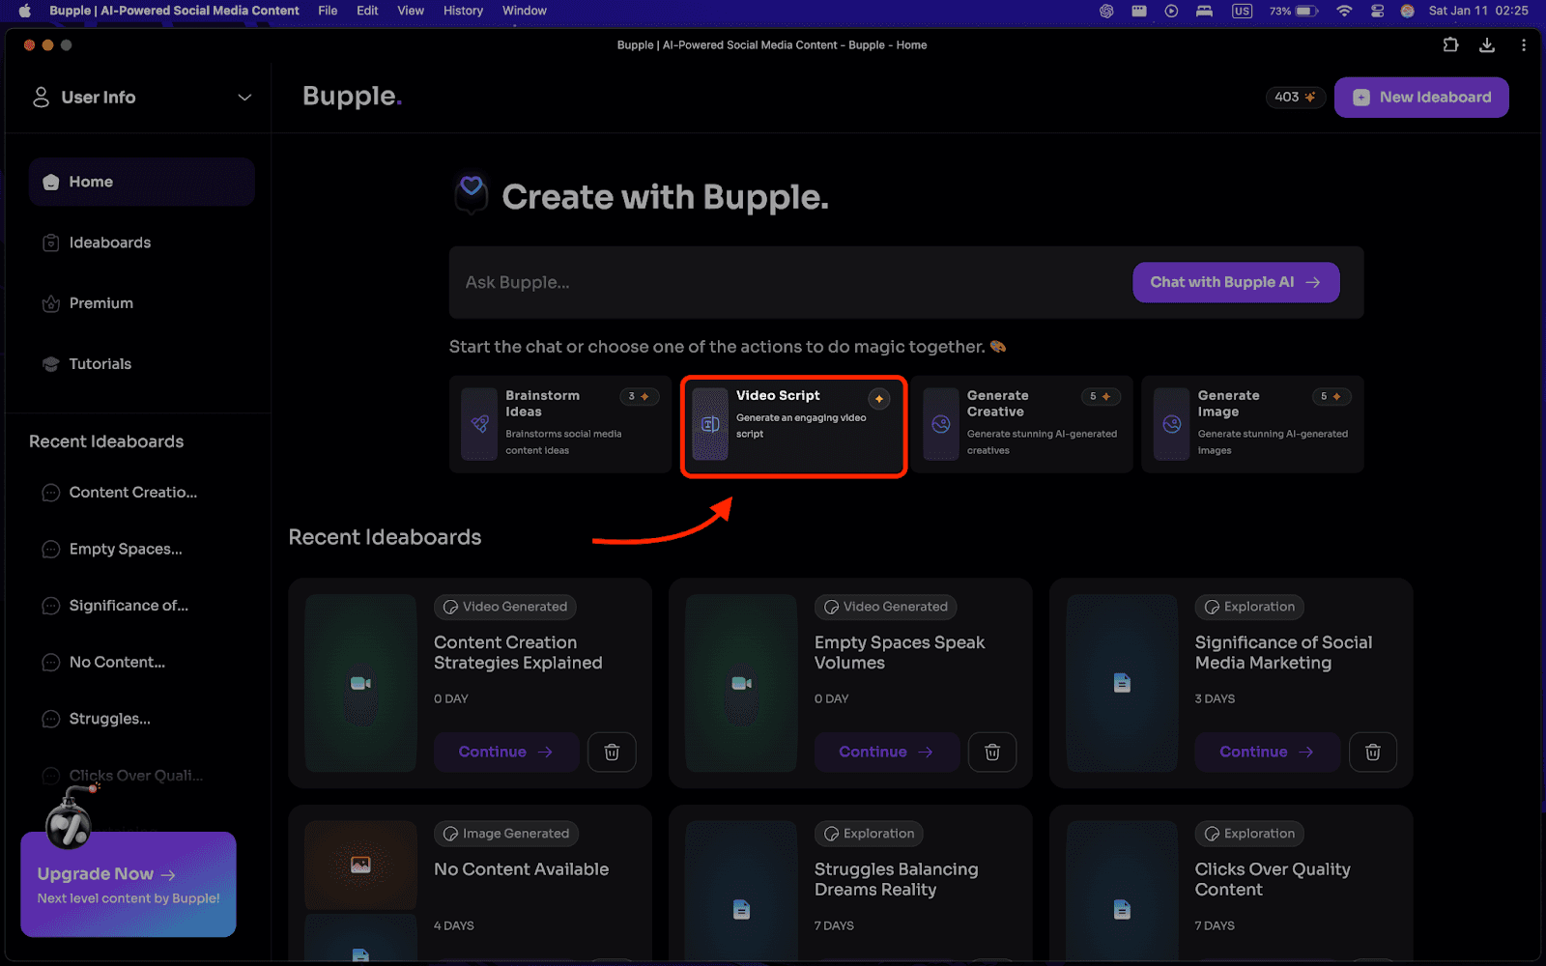Click the Video Script card icon
This screenshot has height=966, width=1546.
(x=710, y=424)
